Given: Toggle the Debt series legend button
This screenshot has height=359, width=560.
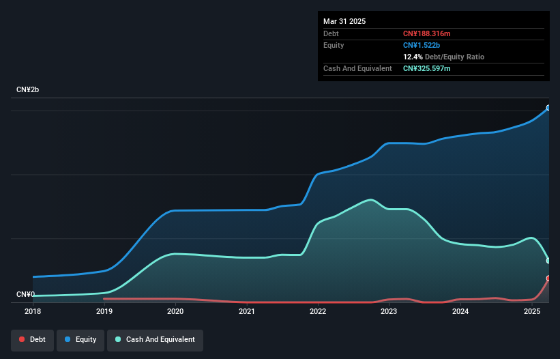Looking at the screenshot, I should 33,340.
